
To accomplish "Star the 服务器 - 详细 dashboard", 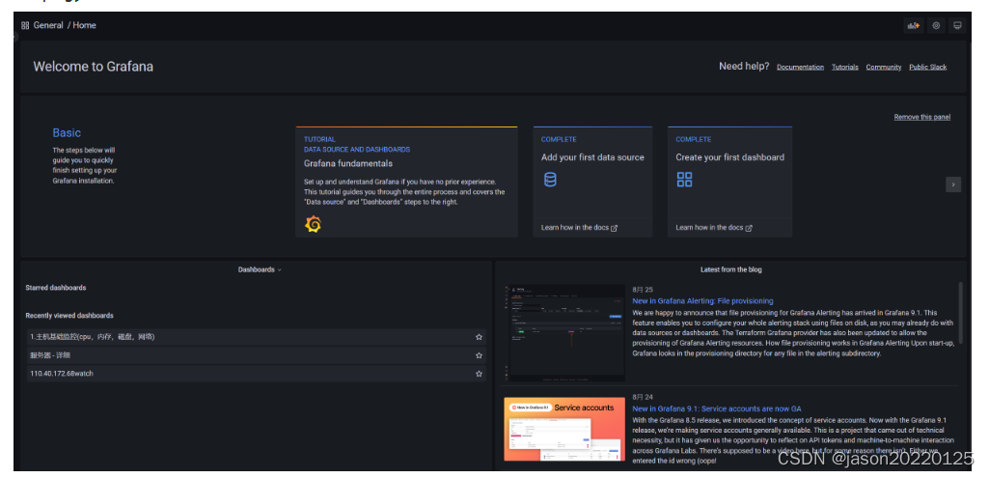I will tap(479, 355).
